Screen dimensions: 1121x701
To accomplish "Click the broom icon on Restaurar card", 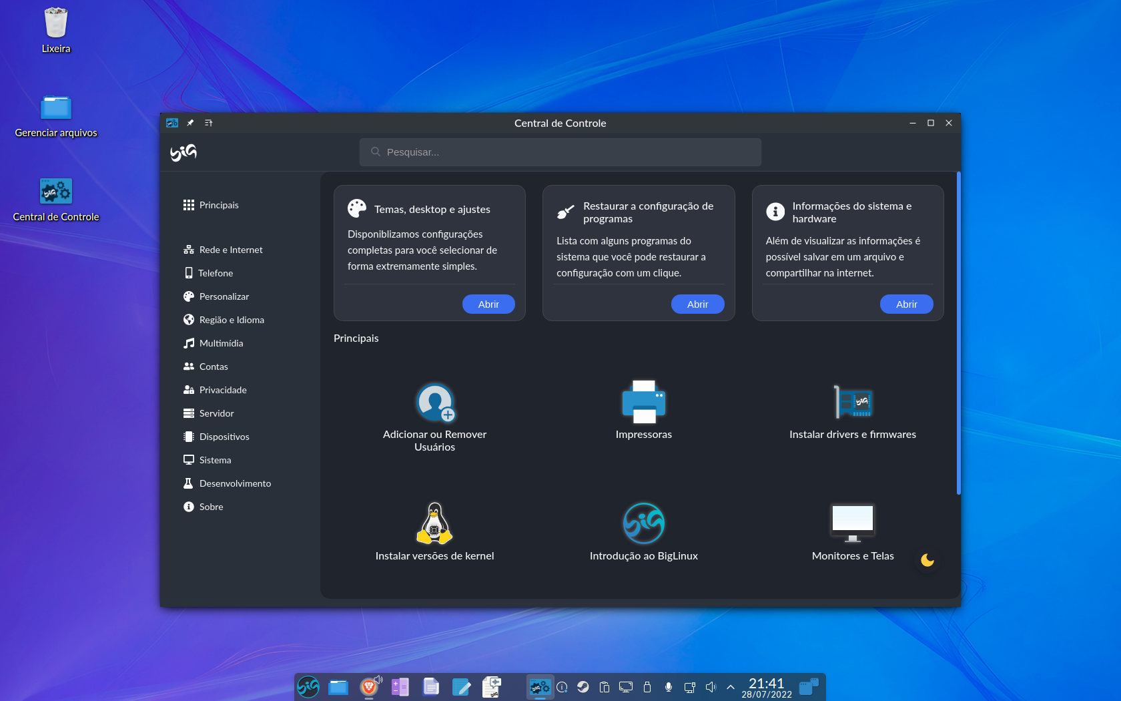I will 565,212.
